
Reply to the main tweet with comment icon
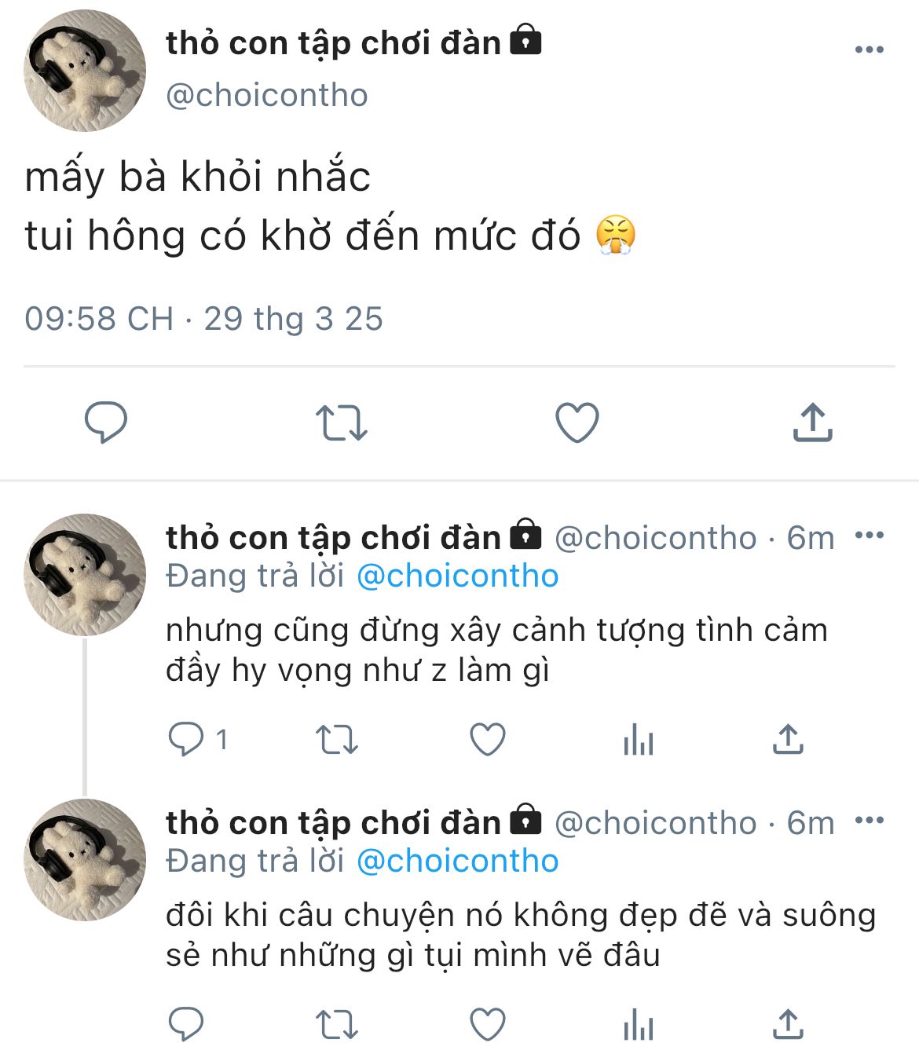[x=106, y=423]
